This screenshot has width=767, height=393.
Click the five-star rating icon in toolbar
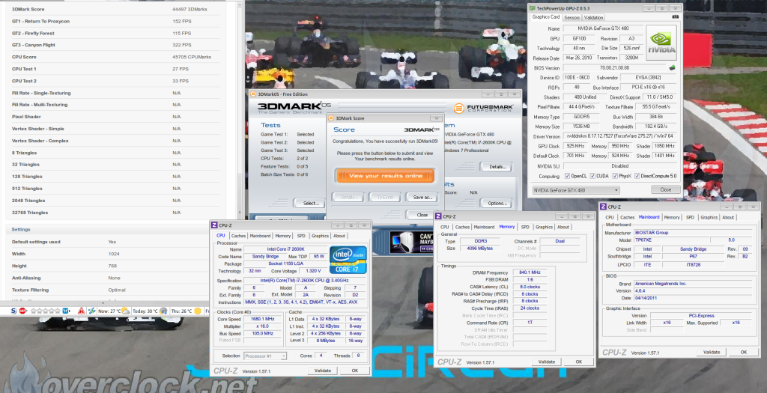(45, 311)
